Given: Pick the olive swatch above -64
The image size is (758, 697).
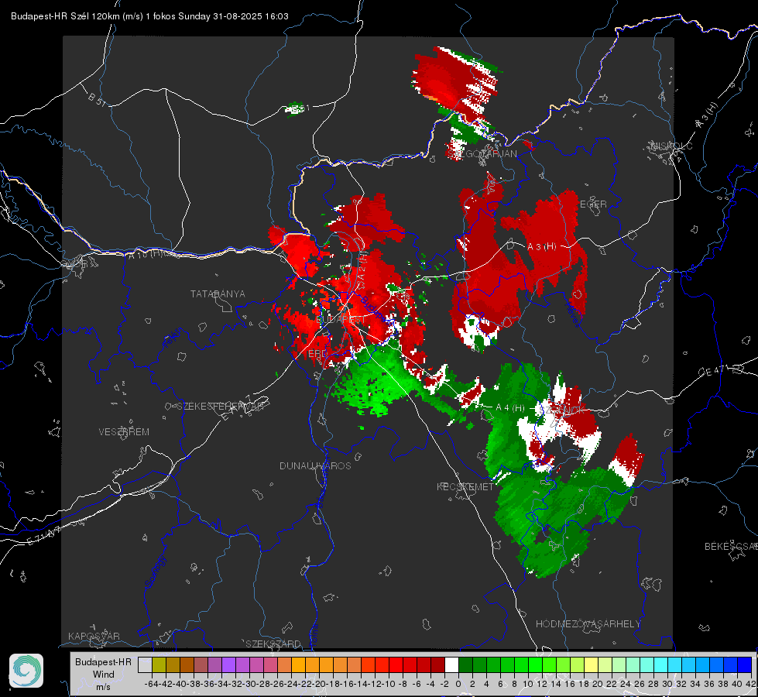Looking at the screenshot, I should [x=159, y=664].
